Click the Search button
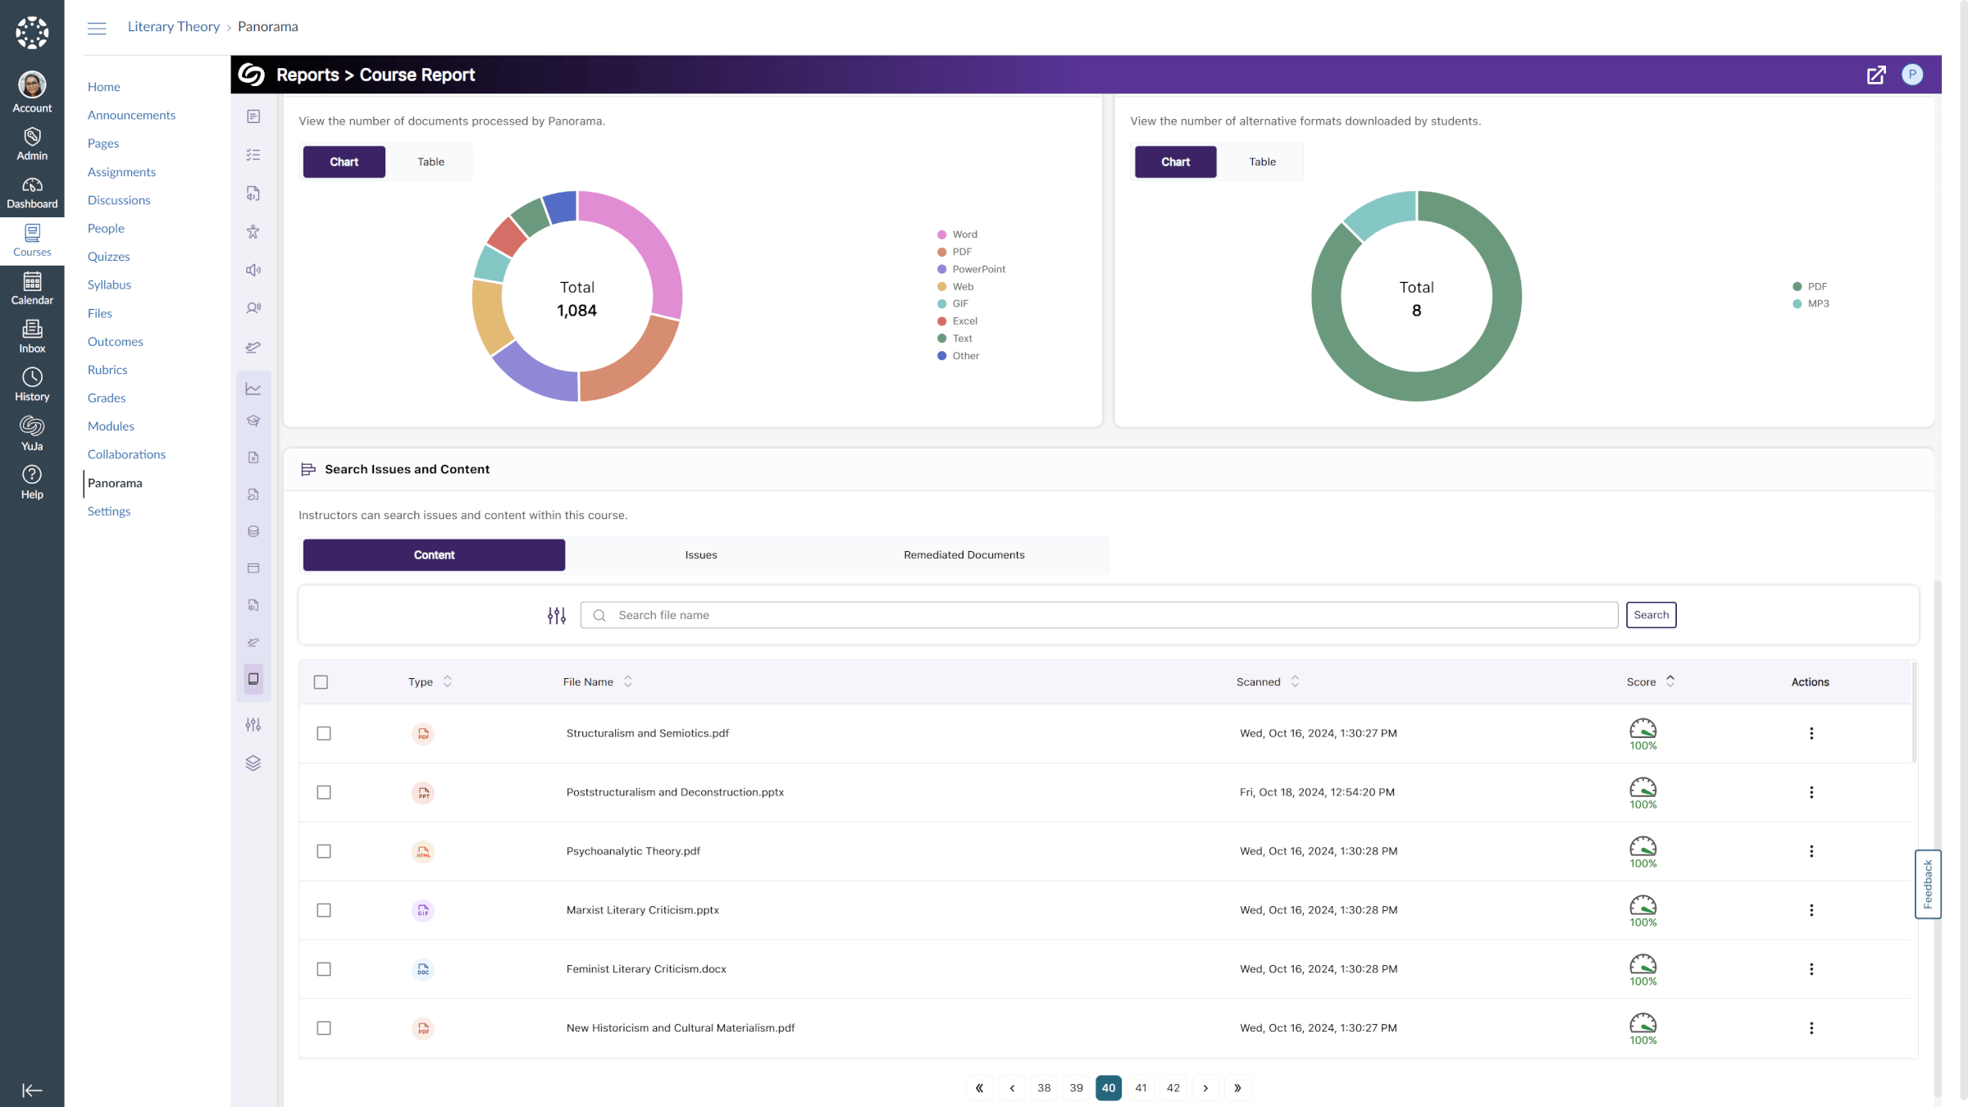Viewport: 1968px width, 1107px height. coord(1651,615)
